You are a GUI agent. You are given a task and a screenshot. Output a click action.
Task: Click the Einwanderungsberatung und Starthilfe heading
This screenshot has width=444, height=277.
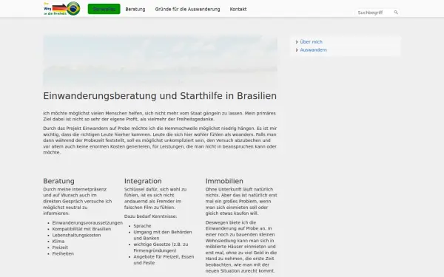tap(160, 96)
